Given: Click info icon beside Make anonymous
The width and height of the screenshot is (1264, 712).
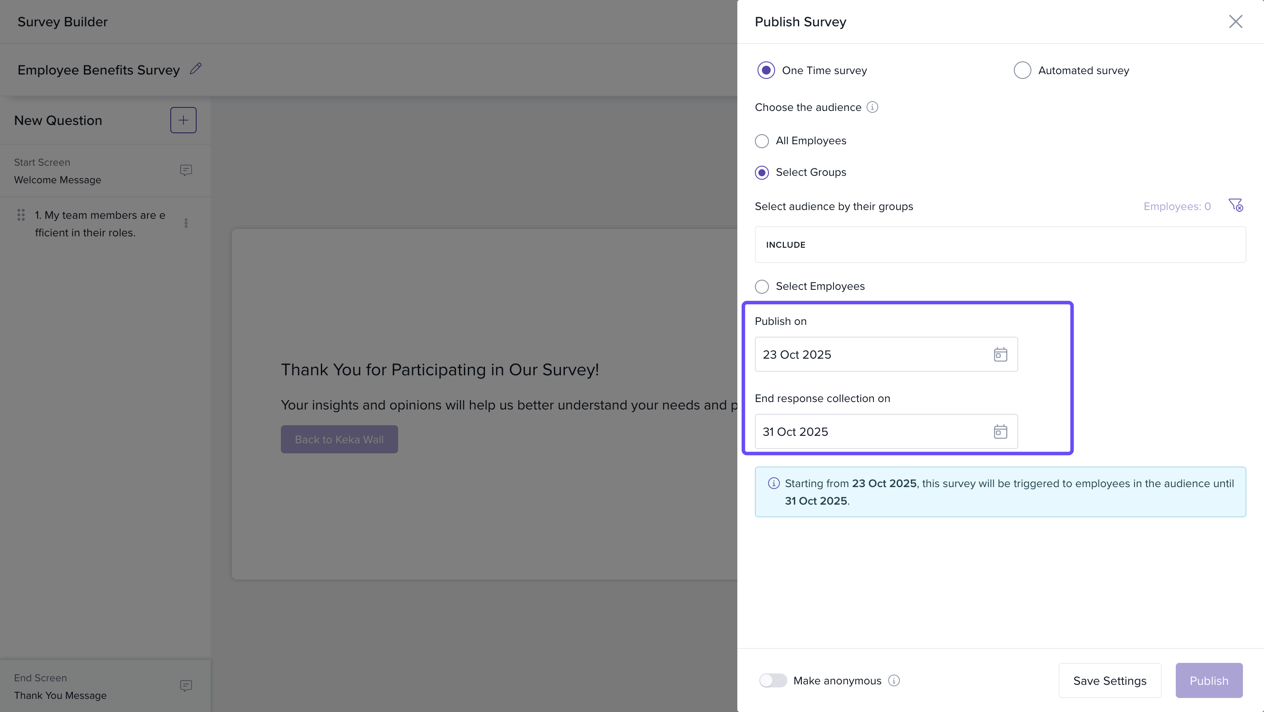Looking at the screenshot, I should pyautogui.click(x=894, y=680).
